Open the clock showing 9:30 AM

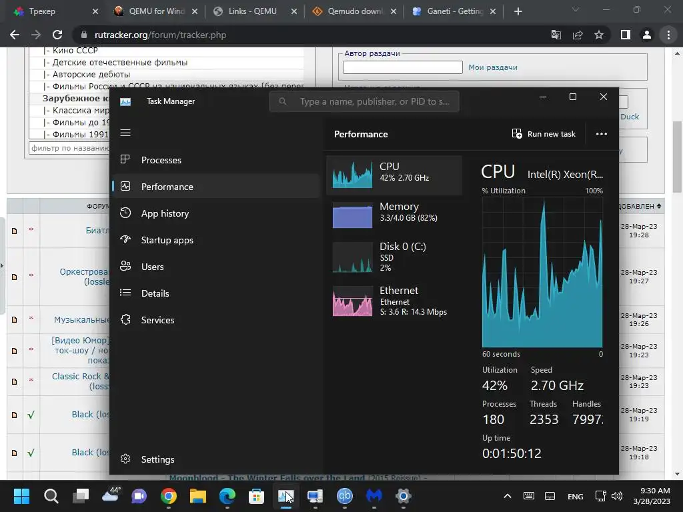652,496
